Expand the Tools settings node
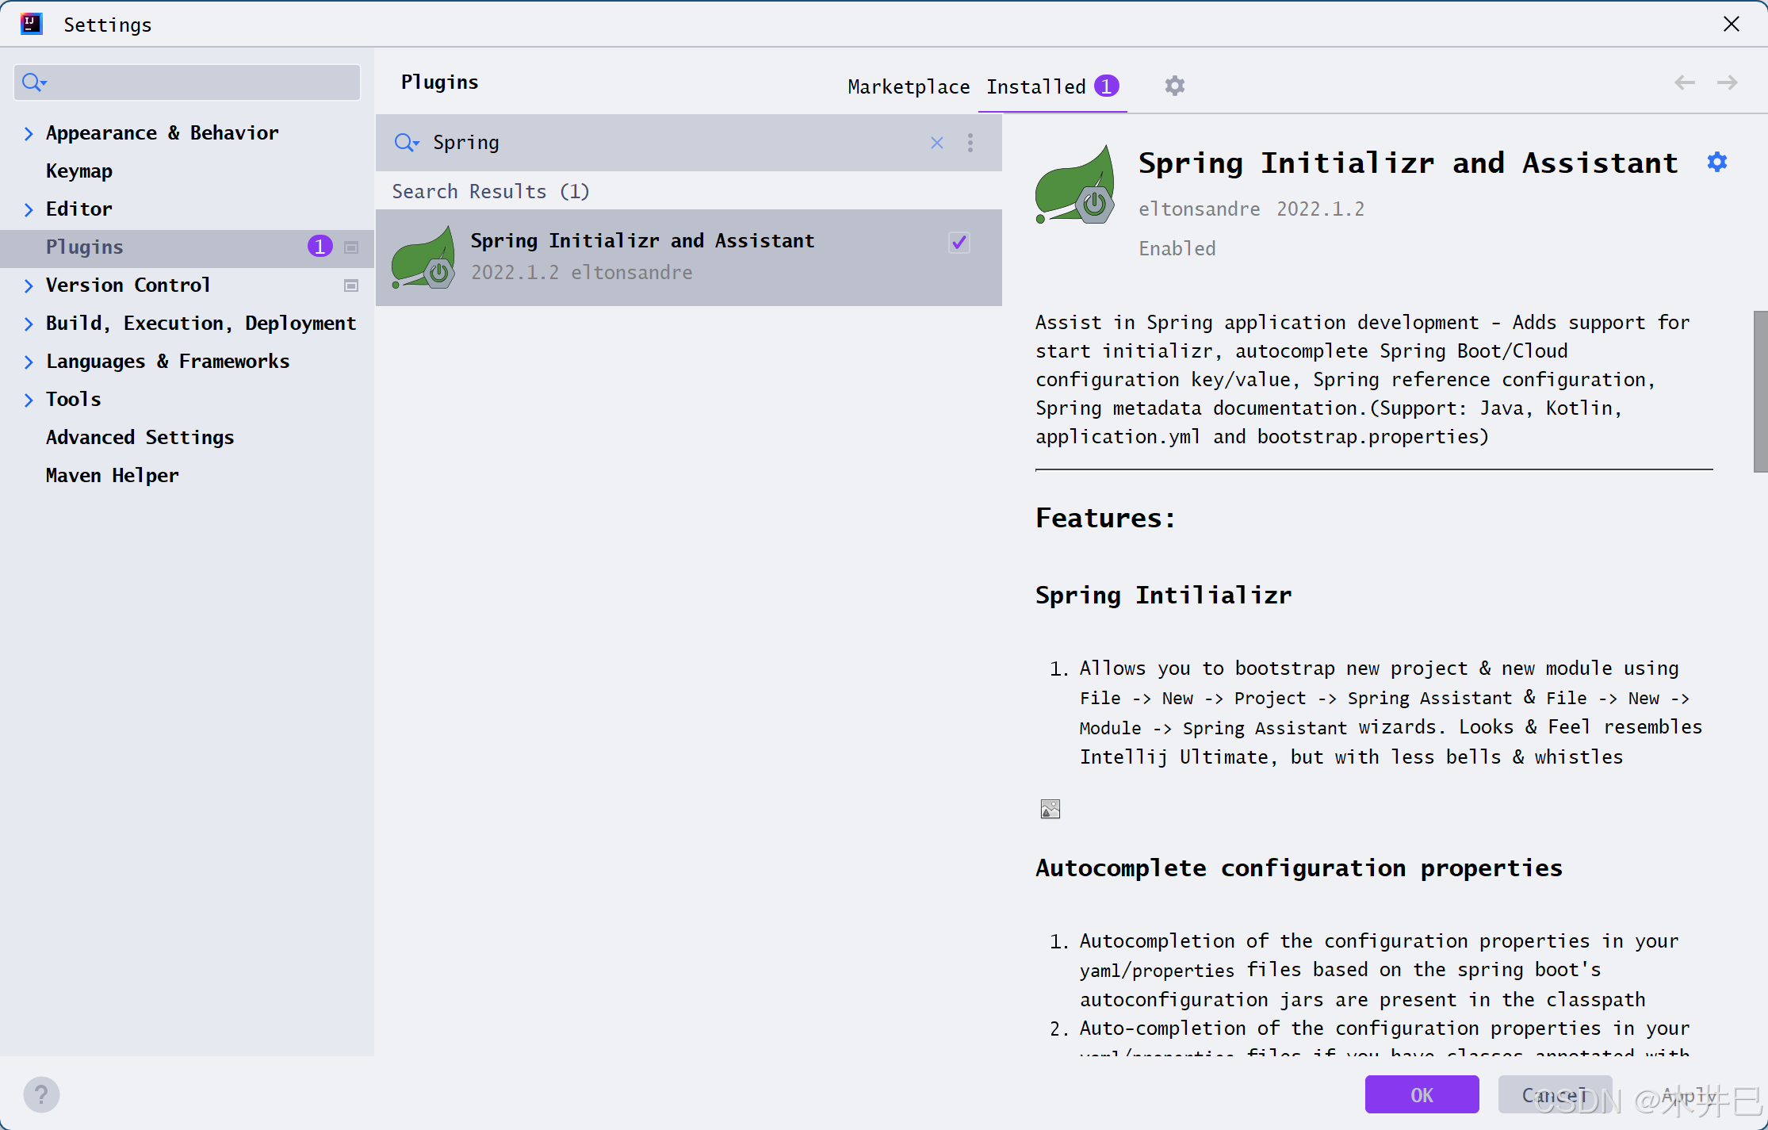 point(29,400)
